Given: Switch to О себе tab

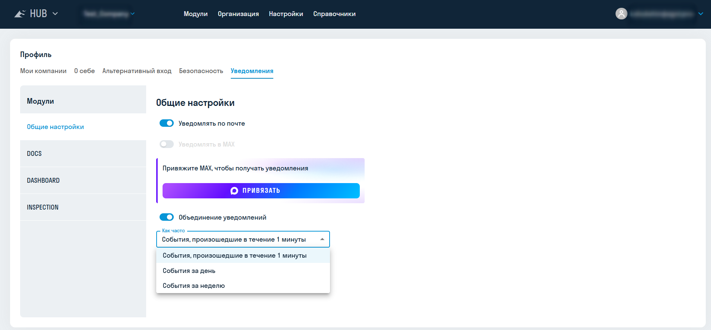Looking at the screenshot, I should pos(84,71).
